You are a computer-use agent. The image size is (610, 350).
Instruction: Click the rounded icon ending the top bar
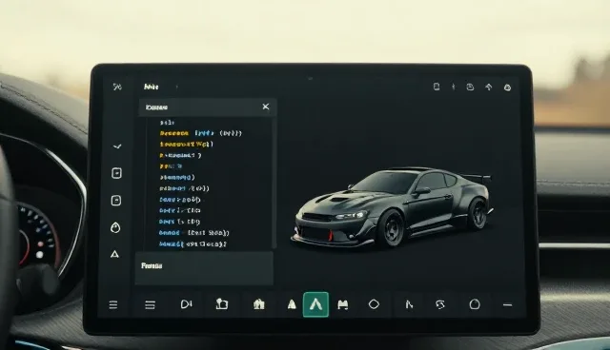[x=507, y=87]
